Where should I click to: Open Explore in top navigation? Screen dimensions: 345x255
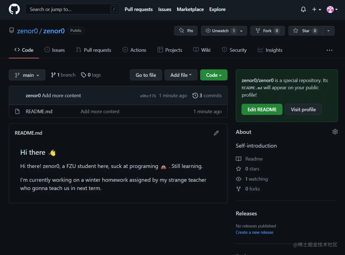pyautogui.click(x=217, y=9)
